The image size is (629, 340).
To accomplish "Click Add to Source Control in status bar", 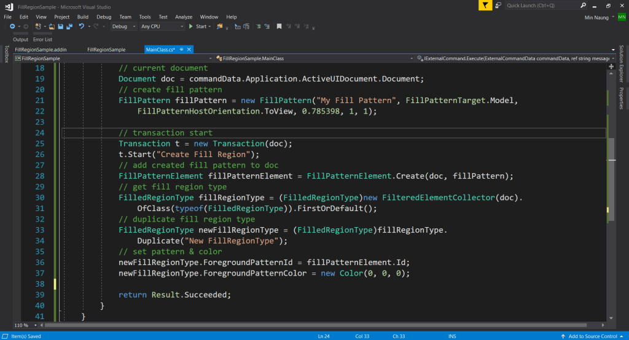I will click(593, 336).
